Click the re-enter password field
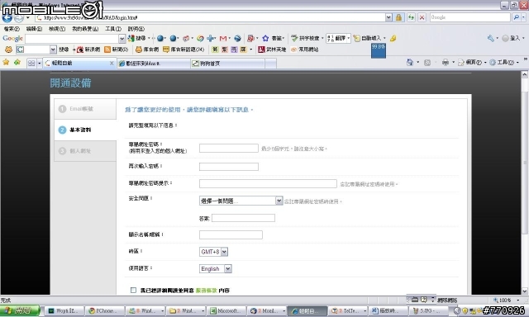 (x=229, y=167)
